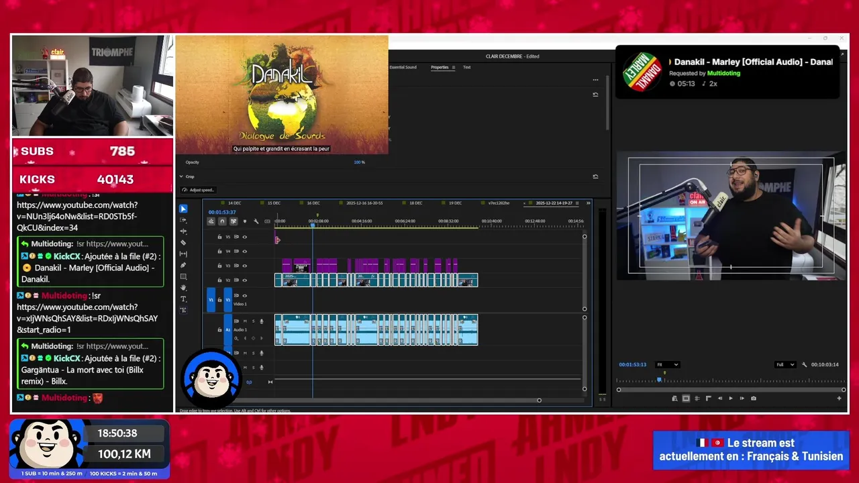Open the 15 DEC sequence tab
This screenshot has width=859, height=483.
click(274, 203)
